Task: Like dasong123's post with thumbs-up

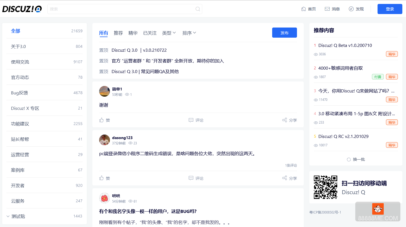Action: point(102,178)
